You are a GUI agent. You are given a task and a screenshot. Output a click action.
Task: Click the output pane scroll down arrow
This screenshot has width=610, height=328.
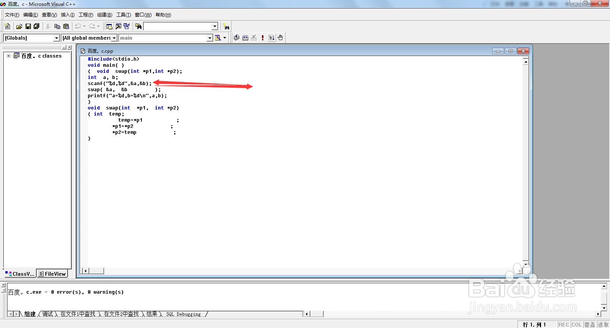pyautogui.click(x=604, y=308)
